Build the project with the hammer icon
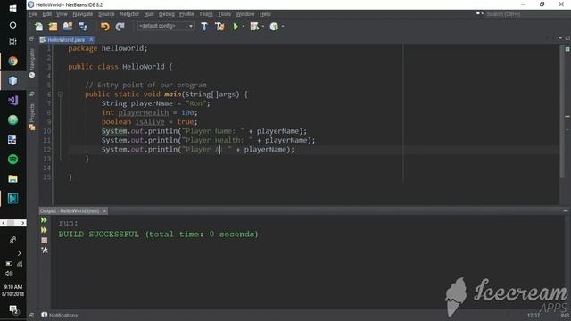Image resolution: width=571 pixels, height=321 pixels. pos(204,26)
